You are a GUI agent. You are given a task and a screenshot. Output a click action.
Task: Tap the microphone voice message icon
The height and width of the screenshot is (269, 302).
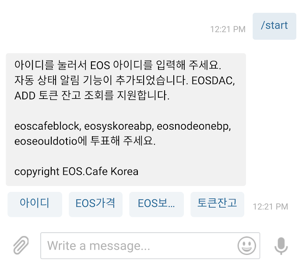281,246
